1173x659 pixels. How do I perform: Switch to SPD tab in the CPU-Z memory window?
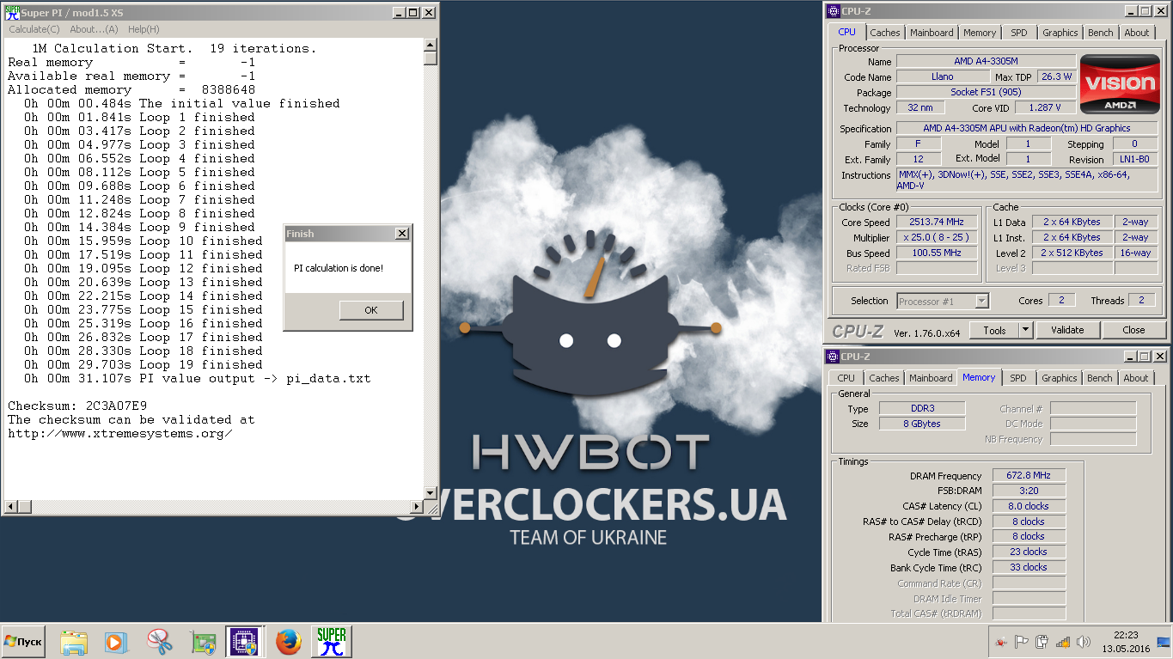1018,378
